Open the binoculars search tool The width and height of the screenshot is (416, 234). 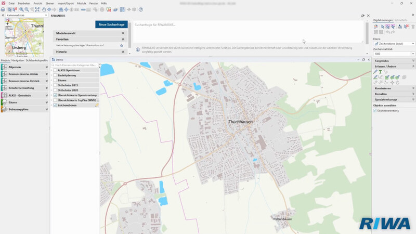coord(61,9)
